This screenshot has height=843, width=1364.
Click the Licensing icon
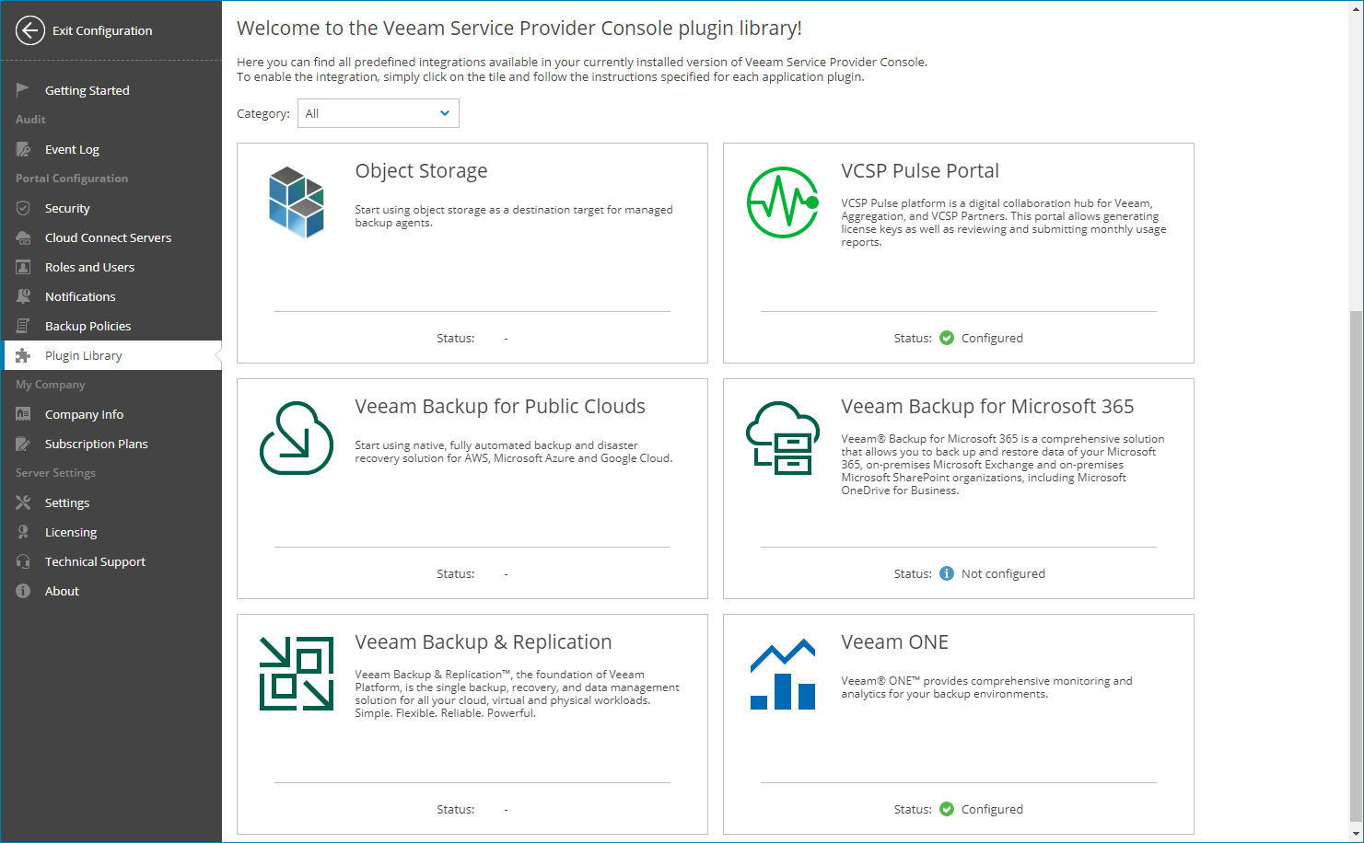[23, 532]
